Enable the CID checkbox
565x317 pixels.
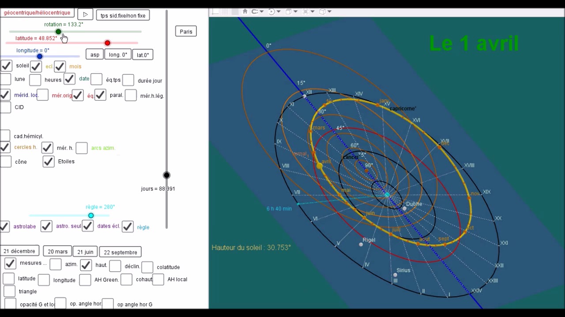click(5, 107)
